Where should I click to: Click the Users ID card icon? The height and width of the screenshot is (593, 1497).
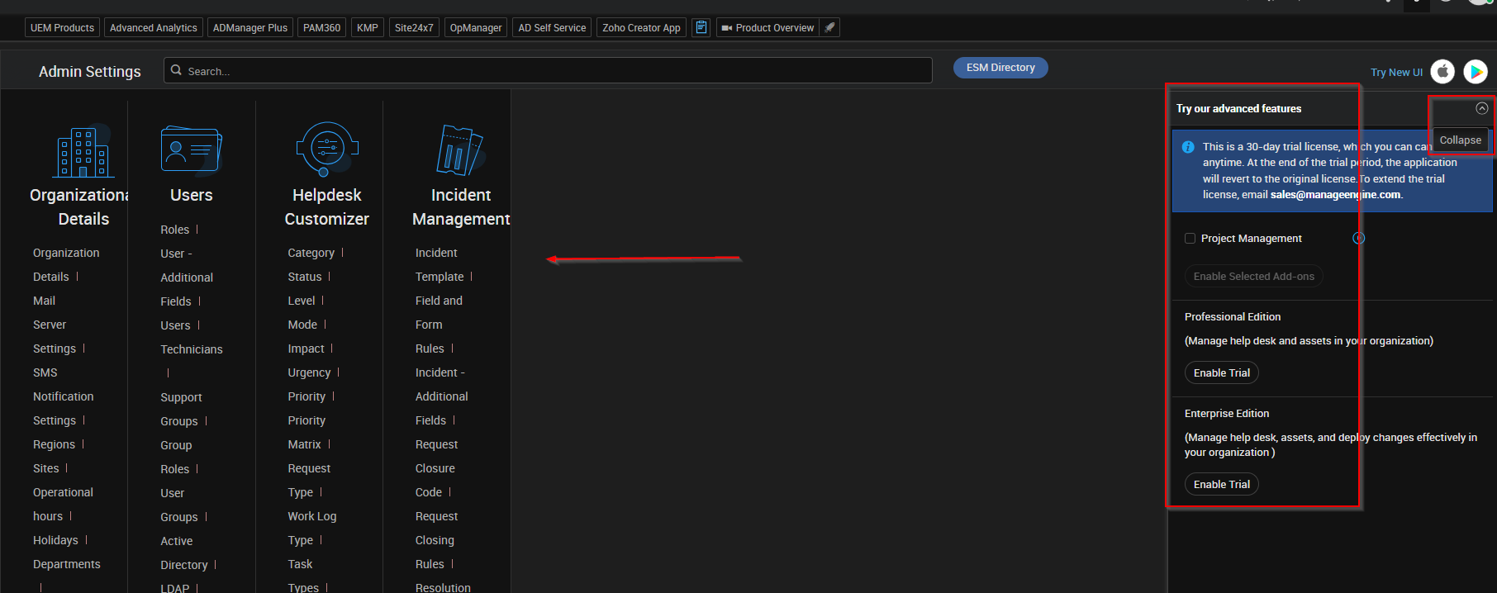point(191,150)
